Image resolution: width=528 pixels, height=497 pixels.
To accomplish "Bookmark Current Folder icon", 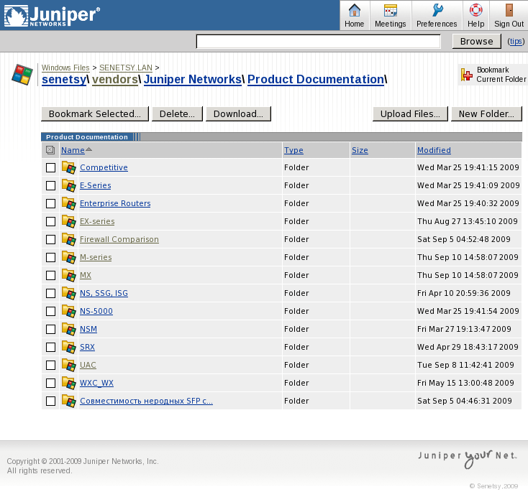I will 466,75.
